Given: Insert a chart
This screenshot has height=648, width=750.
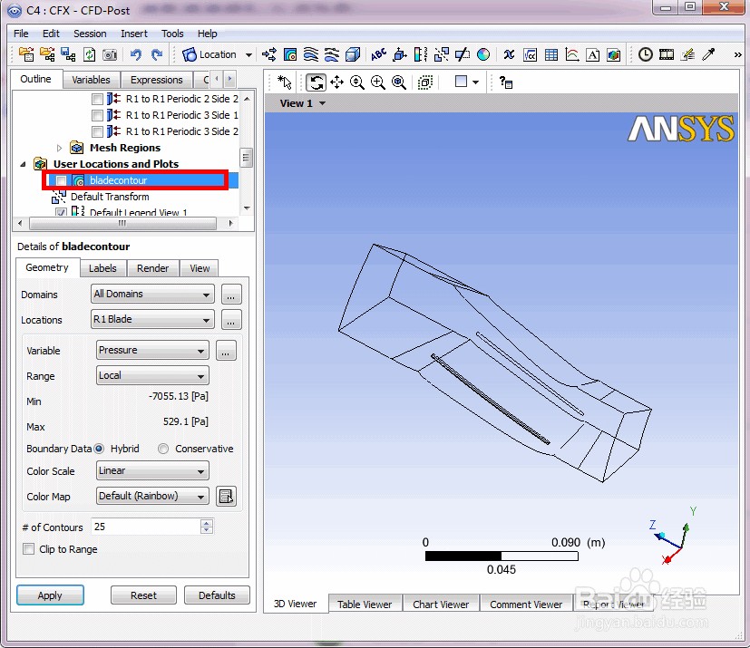Looking at the screenshot, I should point(572,54).
